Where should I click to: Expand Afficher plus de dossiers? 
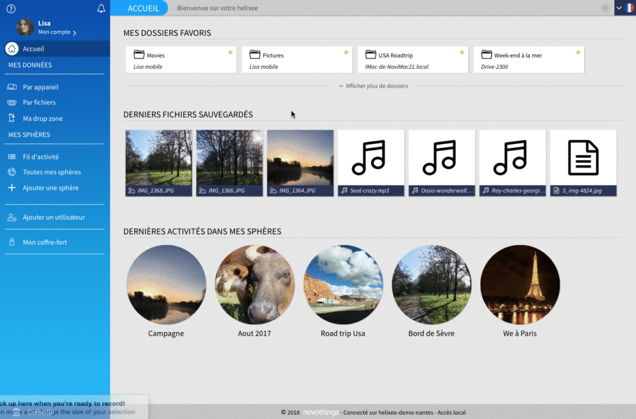373,86
